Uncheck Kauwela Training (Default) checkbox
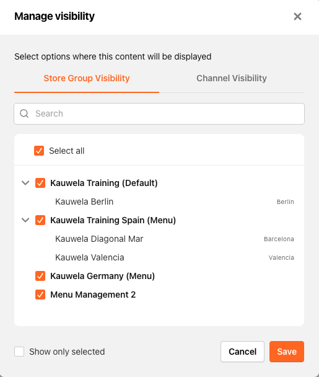The image size is (319, 377). point(40,183)
